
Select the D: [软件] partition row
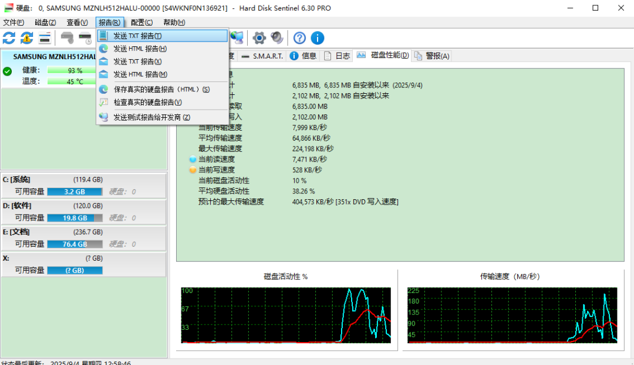(x=84, y=212)
